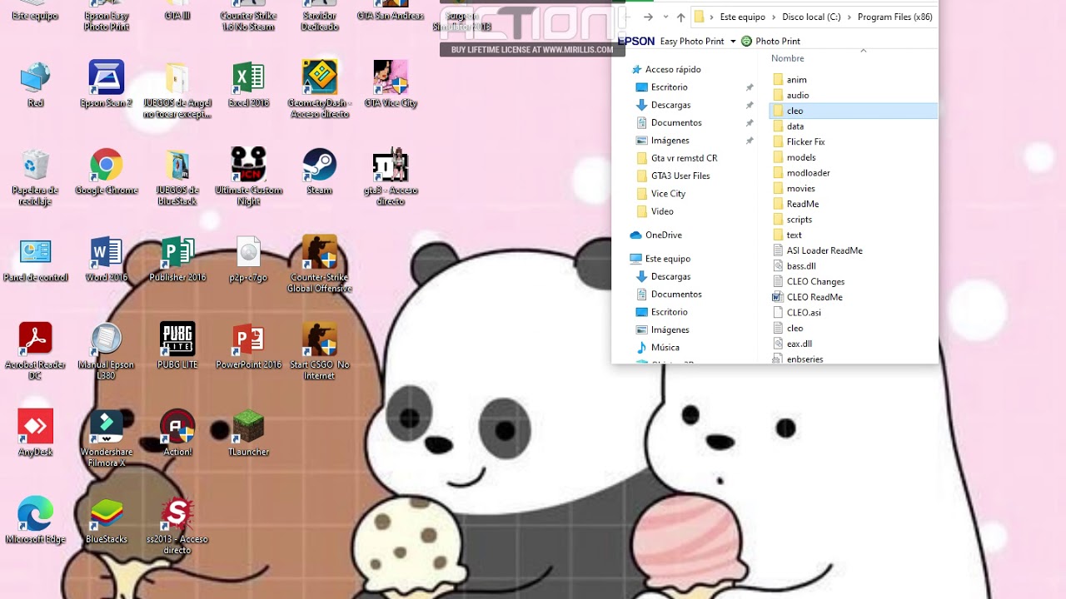Open the CLEO ReadMe Word document
The height and width of the screenshot is (599, 1066).
point(814,297)
